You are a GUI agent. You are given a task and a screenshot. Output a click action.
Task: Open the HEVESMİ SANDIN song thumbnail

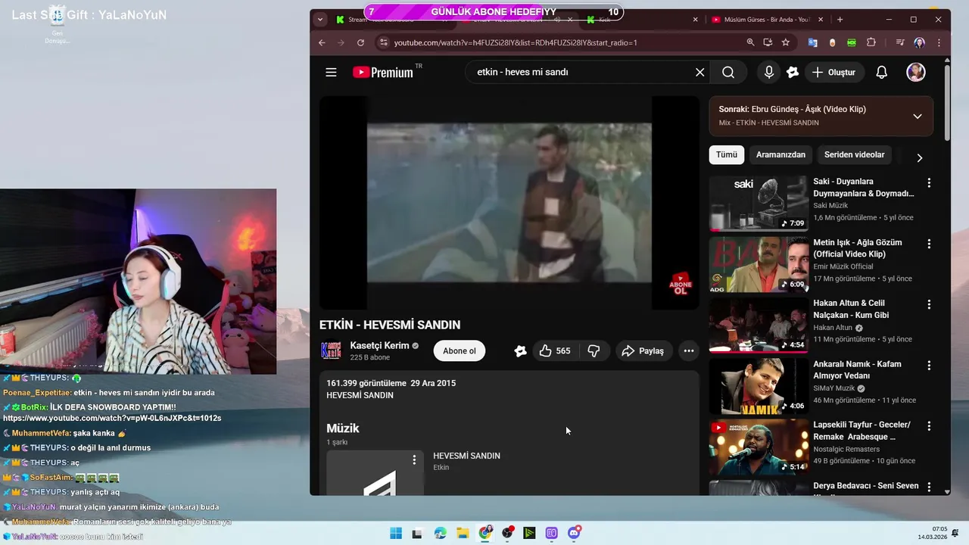tap(375, 473)
